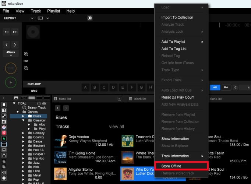Expand the Hip Hop genre folder
251x184 pixels.
(x=23, y=158)
